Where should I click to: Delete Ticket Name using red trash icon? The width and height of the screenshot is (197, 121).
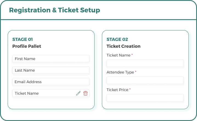pos(85,93)
